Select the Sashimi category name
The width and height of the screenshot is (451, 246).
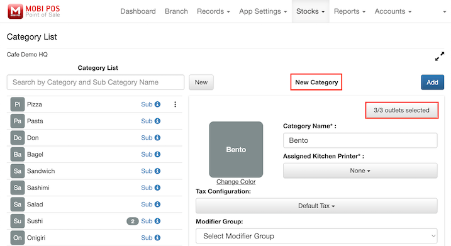pos(38,188)
